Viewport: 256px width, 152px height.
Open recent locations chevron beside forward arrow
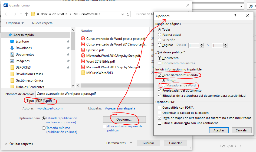coord(21,14)
